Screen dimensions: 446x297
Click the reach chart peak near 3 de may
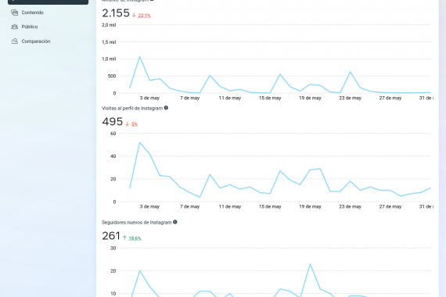[139, 57]
